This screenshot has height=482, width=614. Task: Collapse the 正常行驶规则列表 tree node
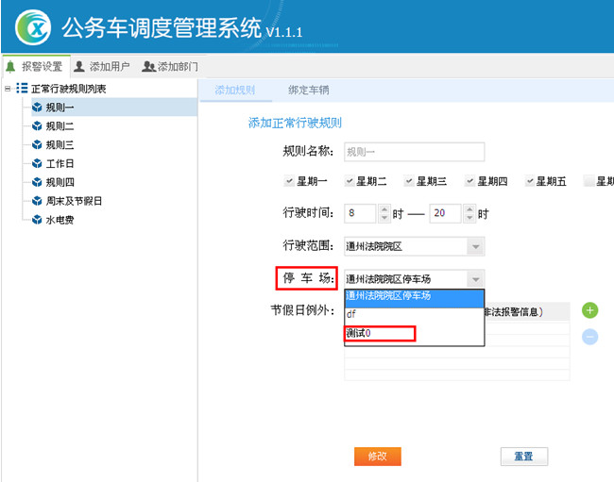[8, 89]
